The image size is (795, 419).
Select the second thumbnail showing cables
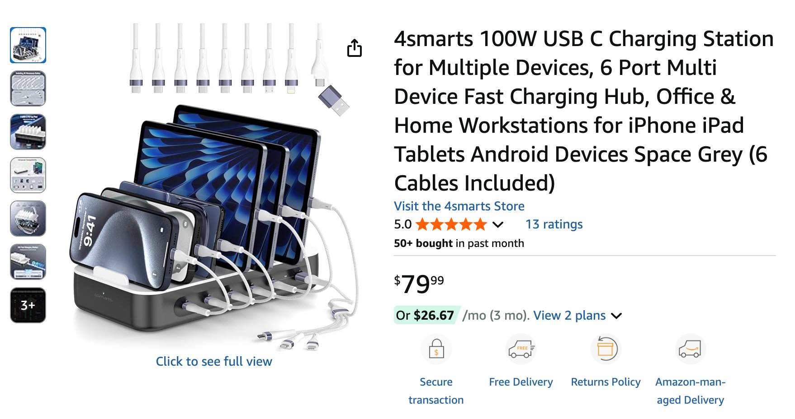pyautogui.click(x=28, y=88)
